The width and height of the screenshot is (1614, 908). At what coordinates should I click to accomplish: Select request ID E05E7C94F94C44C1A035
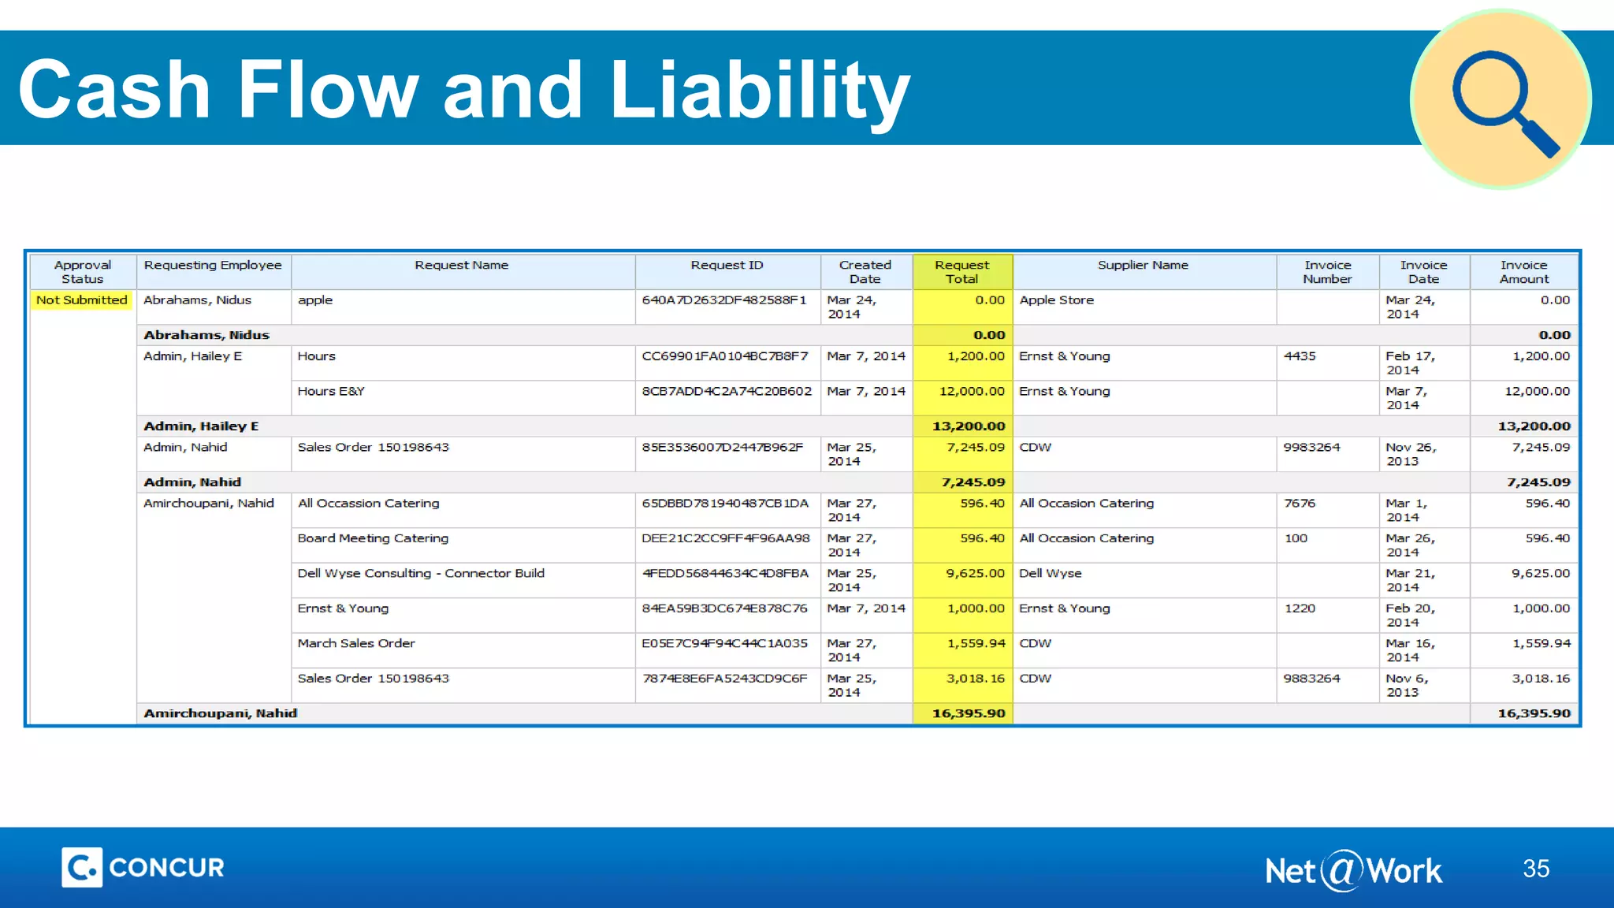pos(724,643)
